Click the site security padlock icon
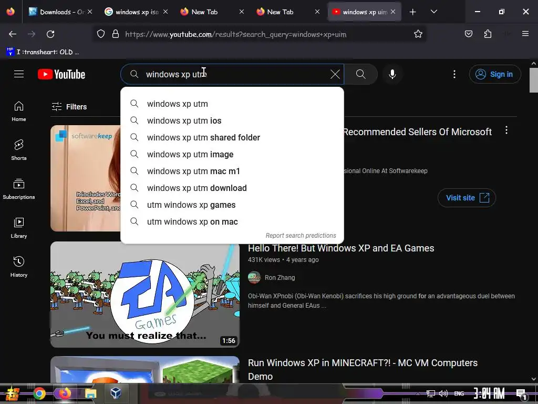 tap(116, 34)
